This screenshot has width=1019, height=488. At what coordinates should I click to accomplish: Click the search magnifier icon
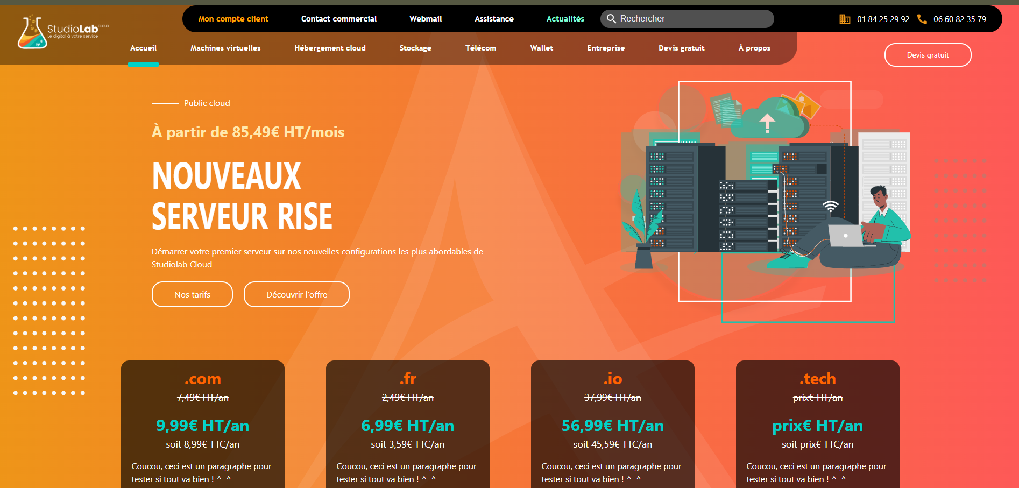(611, 19)
